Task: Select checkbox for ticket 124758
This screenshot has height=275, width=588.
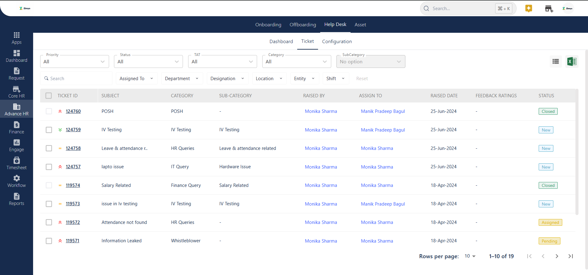Action: (x=49, y=148)
